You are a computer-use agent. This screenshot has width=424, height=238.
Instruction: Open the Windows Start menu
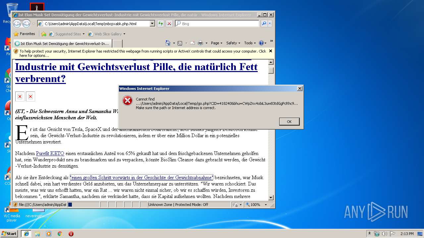click(x=9, y=233)
